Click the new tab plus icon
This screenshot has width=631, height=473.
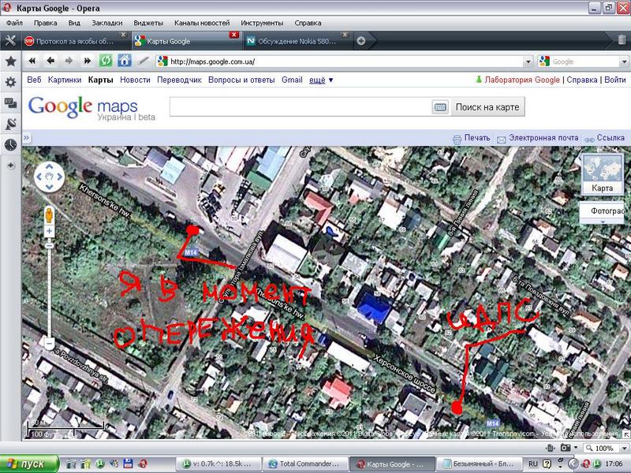point(361,41)
